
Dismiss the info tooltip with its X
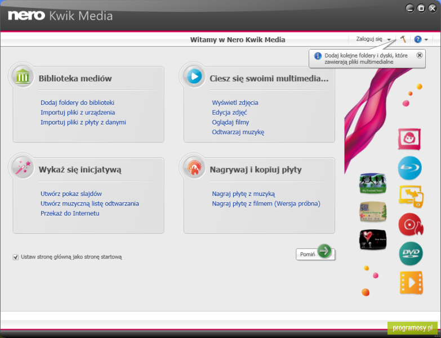click(420, 55)
